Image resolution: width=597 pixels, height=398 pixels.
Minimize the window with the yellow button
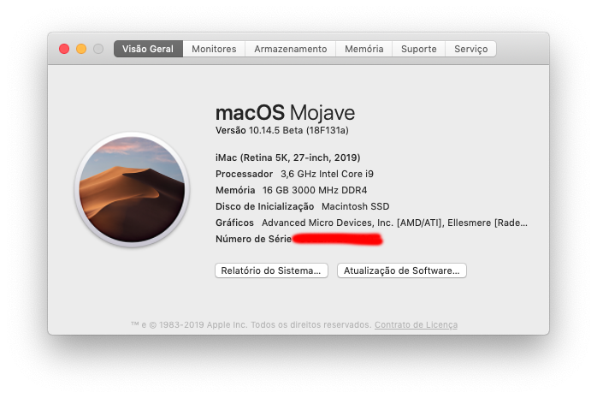point(81,49)
